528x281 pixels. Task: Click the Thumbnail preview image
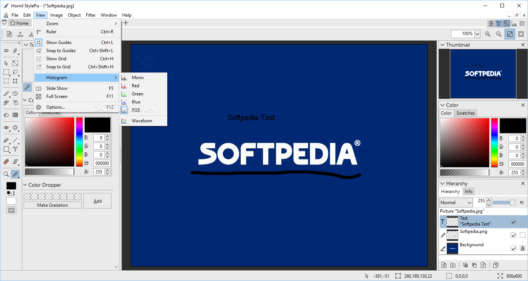tap(483, 74)
